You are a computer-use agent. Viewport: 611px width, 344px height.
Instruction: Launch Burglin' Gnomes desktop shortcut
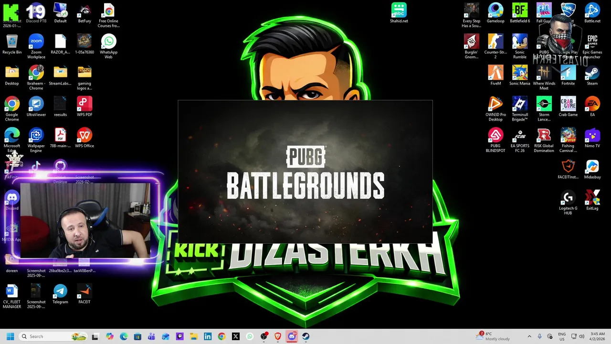click(x=471, y=47)
